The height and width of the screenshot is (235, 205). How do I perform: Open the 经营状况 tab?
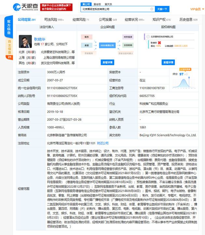tap(135, 20)
